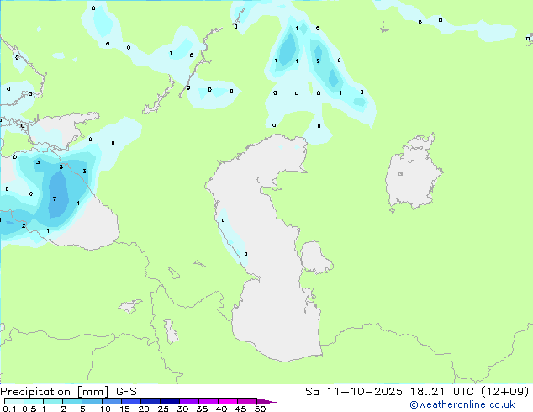The image size is (533, 412).
Task: Pick the dark blue swatch between 25 and 30
Action: [x=170, y=401]
